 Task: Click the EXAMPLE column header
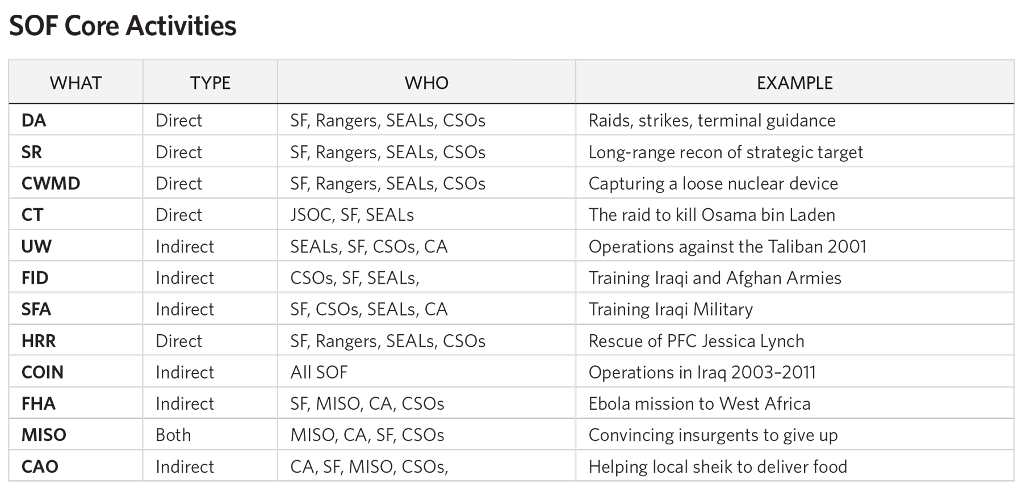[x=794, y=83]
